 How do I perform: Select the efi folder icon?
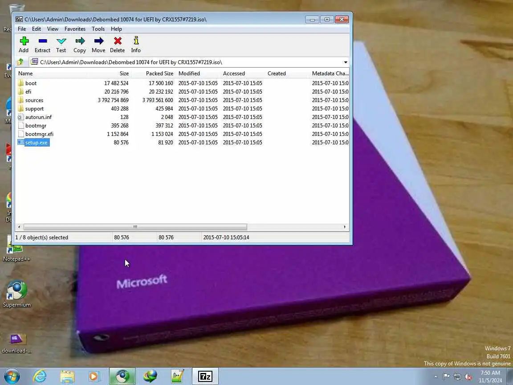(x=20, y=92)
